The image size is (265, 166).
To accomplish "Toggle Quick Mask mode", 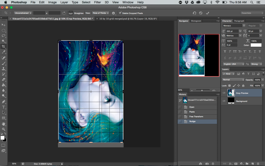I will tap(3, 145).
